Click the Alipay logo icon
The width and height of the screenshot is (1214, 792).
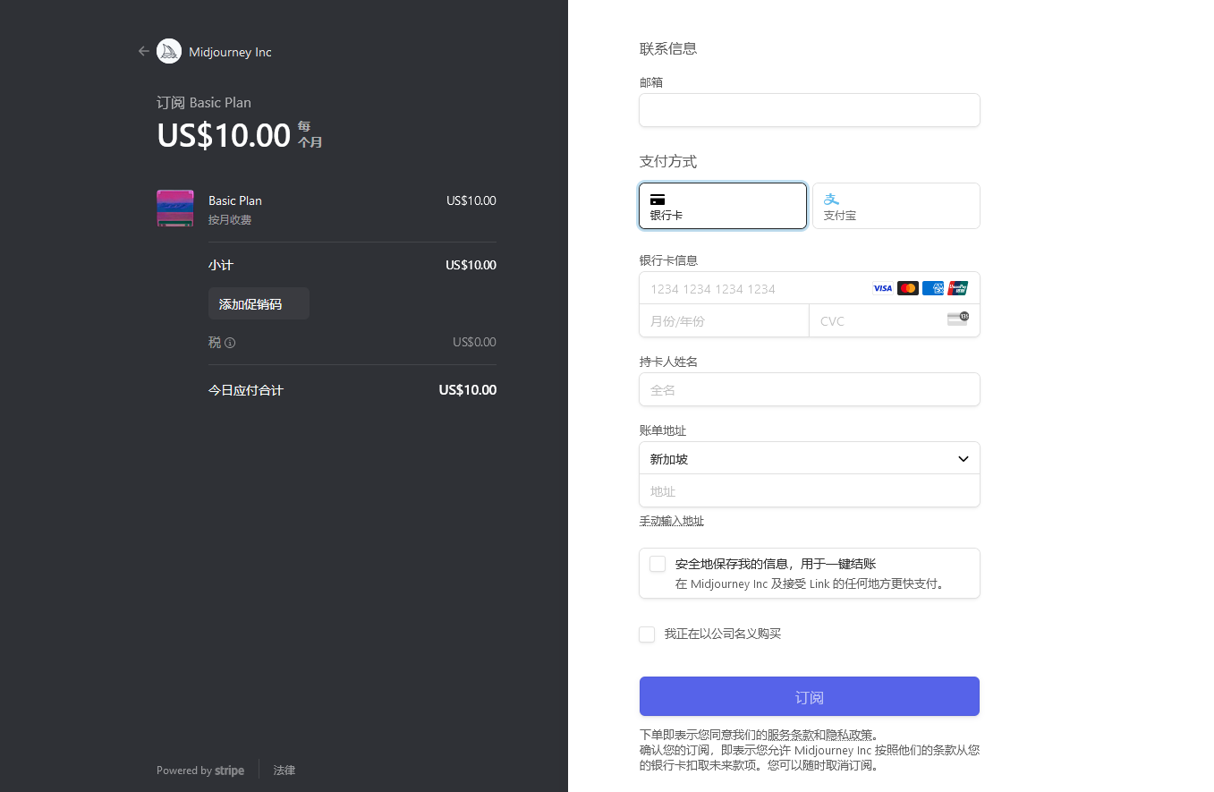pyautogui.click(x=831, y=199)
